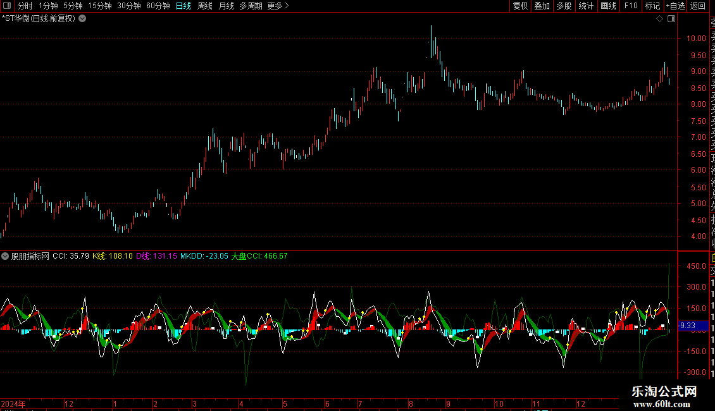The height and width of the screenshot is (411, 715).
Task: Open the 复权 adjustment menu
Action: coord(520,6)
